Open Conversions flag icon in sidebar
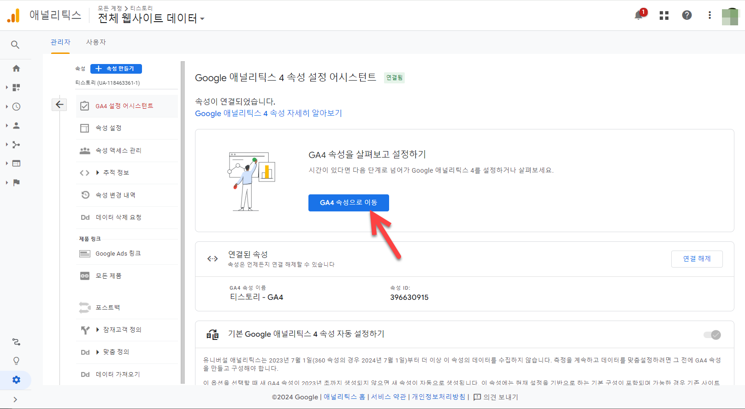 [x=16, y=182]
